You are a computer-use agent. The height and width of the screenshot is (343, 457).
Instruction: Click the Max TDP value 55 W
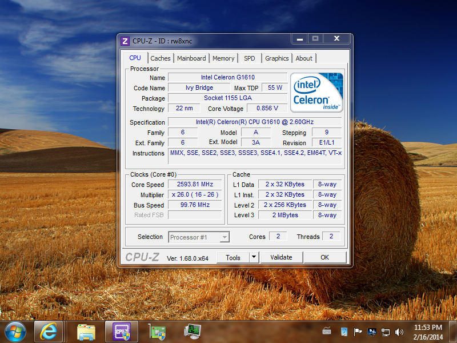[x=275, y=88]
